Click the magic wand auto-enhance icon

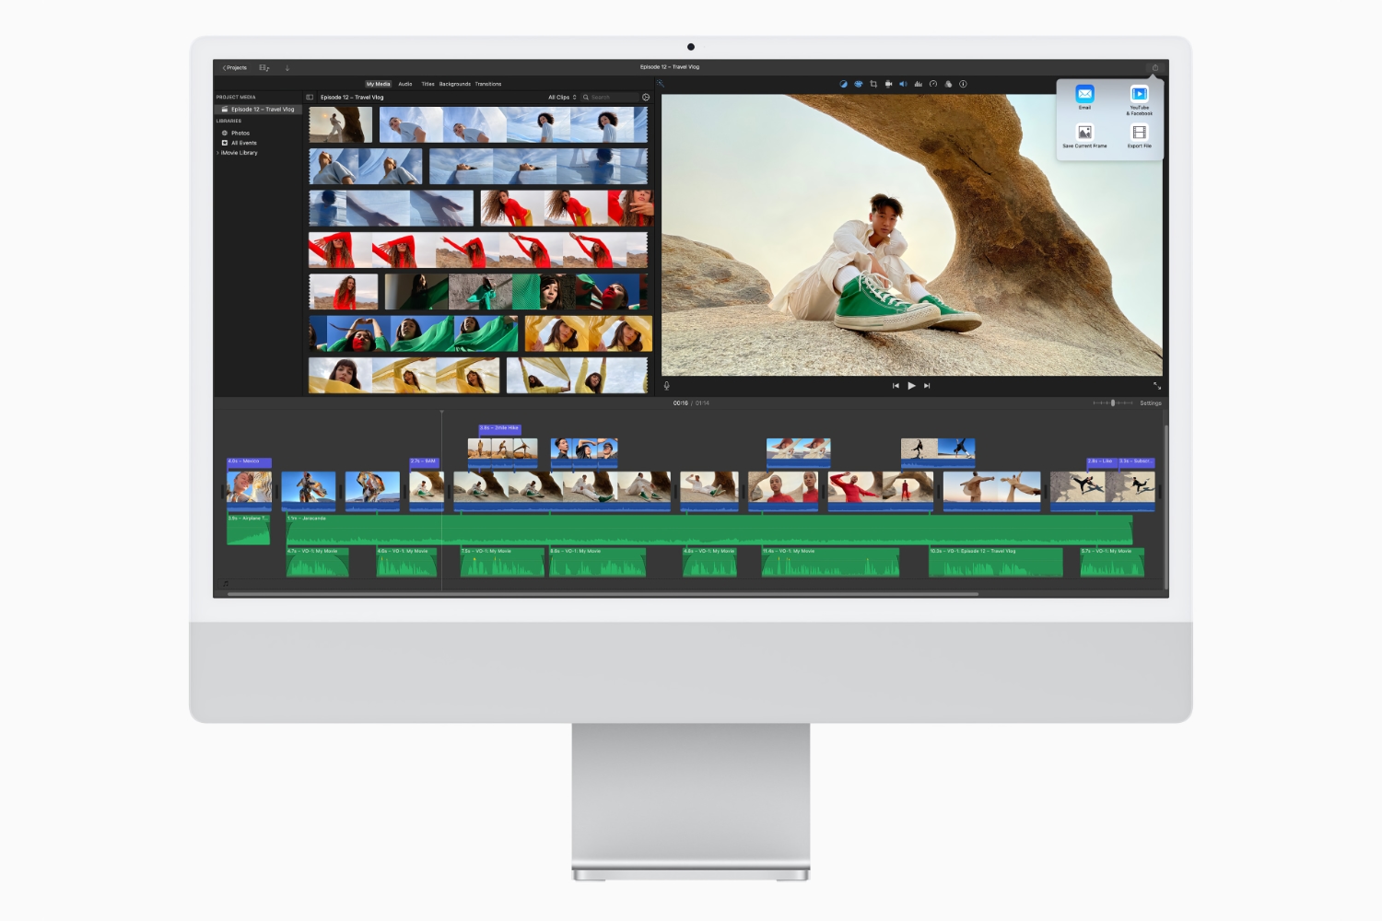click(x=661, y=84)
